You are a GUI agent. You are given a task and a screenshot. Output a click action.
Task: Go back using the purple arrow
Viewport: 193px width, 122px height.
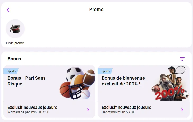click(8, 10)
